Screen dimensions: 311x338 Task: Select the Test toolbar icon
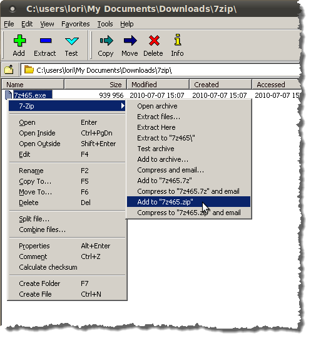71,41
